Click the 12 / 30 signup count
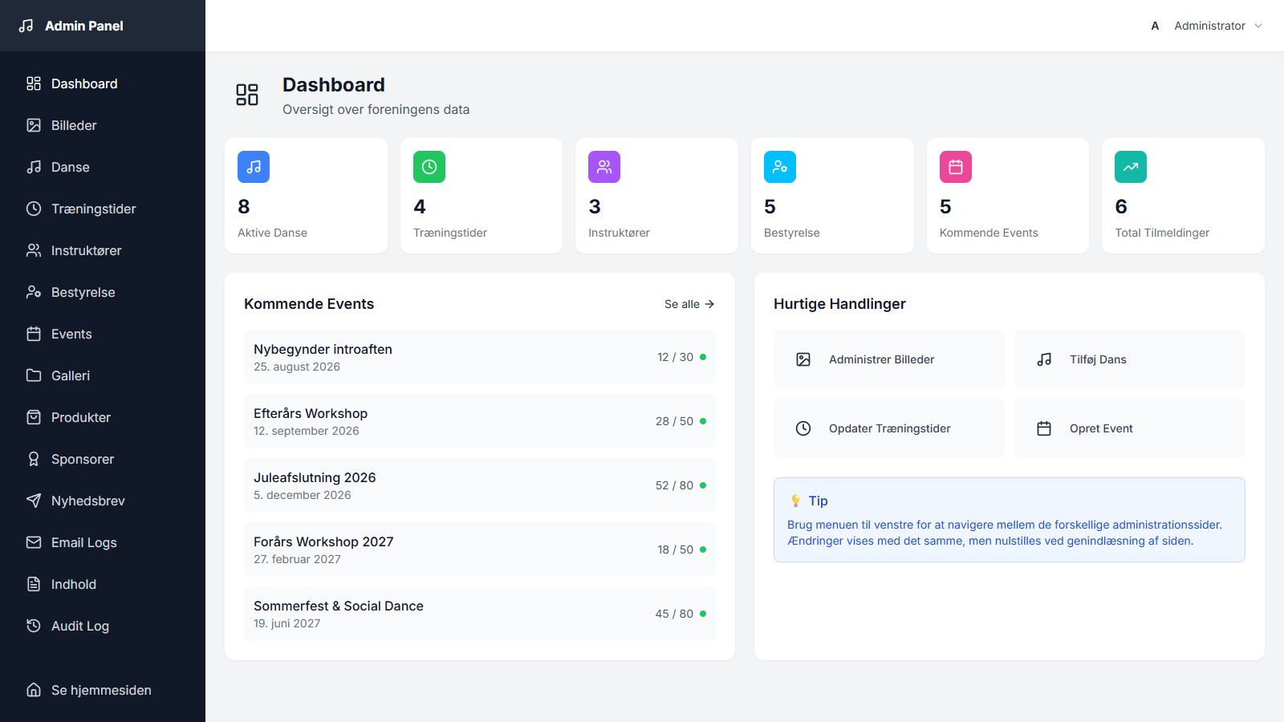 pyautogui.click(x=675, y=357)
